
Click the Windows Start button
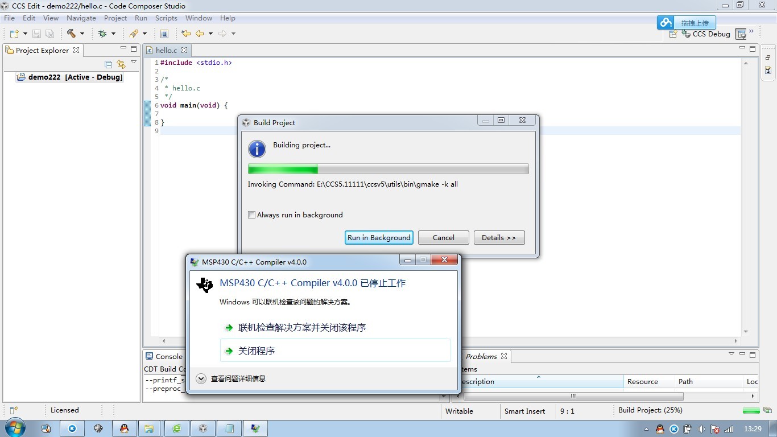click(15, 428)
